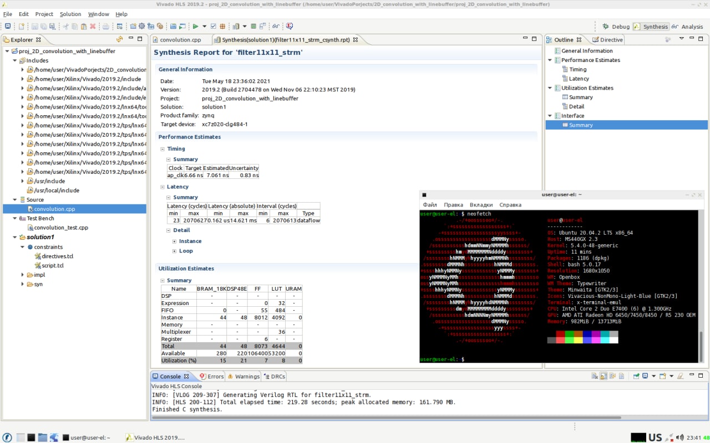The width and height of the screenshot is (710, 443).
Task: Click the Console scroll lock icon
Action: pos(603,376)
